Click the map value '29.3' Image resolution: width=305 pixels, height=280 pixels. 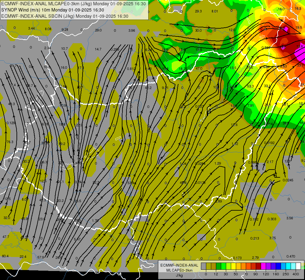(x=198, y=11)
